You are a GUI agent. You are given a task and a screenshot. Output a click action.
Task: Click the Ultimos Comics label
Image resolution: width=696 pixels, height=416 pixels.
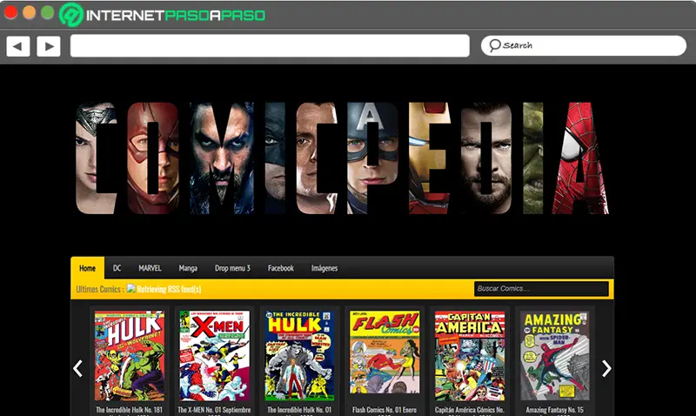pyautogui.click(x=100, y=290)
